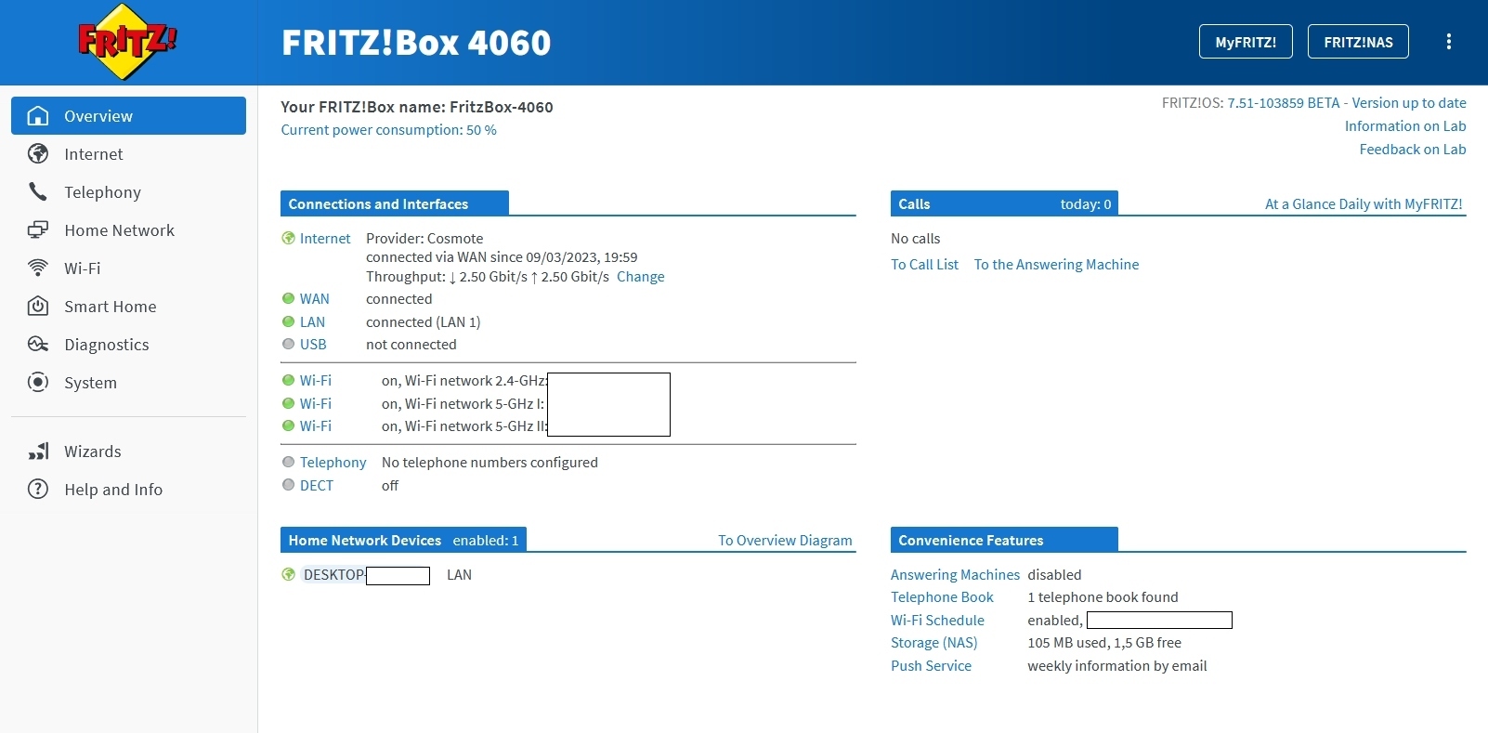Click the Convenience Features header

pyautogui.click(x=1004, y=540)
